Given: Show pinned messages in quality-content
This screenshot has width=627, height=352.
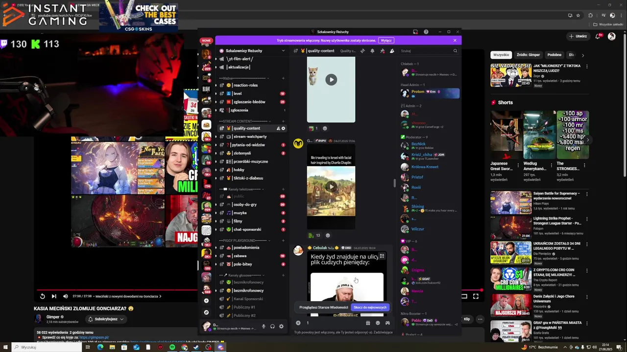Looking at the screenshot, I should (x=382, y=51).
